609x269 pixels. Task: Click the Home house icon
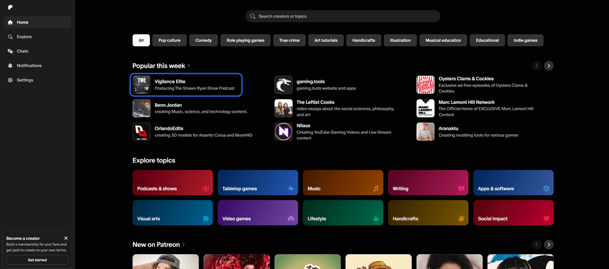tap(10, 23)
